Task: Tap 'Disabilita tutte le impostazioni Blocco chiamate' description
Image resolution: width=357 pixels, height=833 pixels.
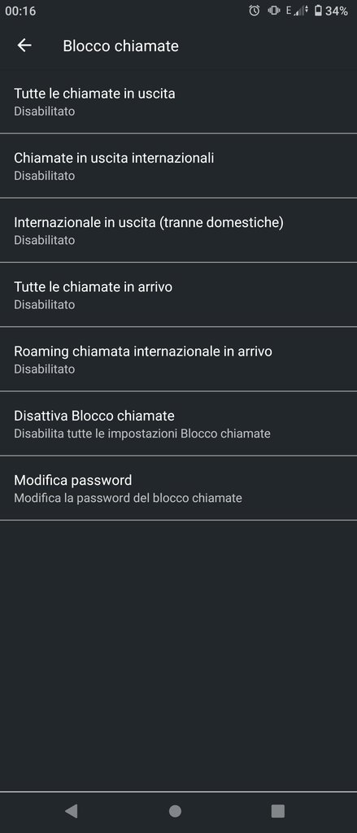Action: (x=142, y=434)
